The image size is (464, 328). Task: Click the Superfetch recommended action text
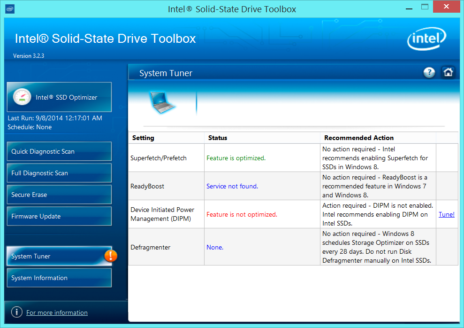375,158
